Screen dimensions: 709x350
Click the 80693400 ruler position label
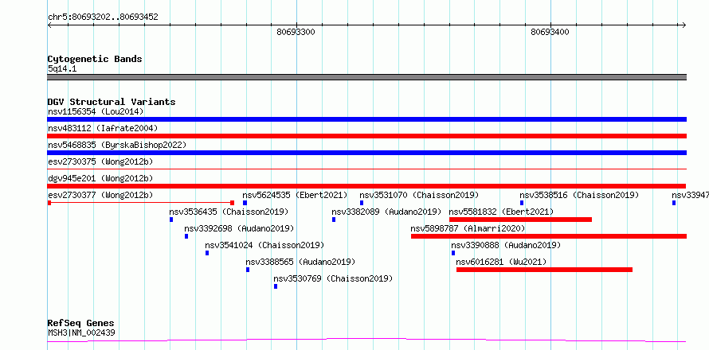click(x=550, y=32)
